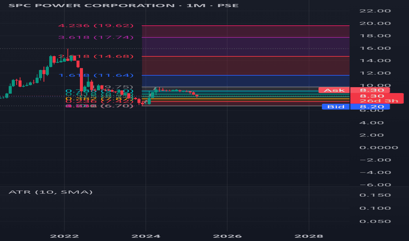Select the red 4.236 Fibonacci level line
Screen dimensions: 409x241
245,25
